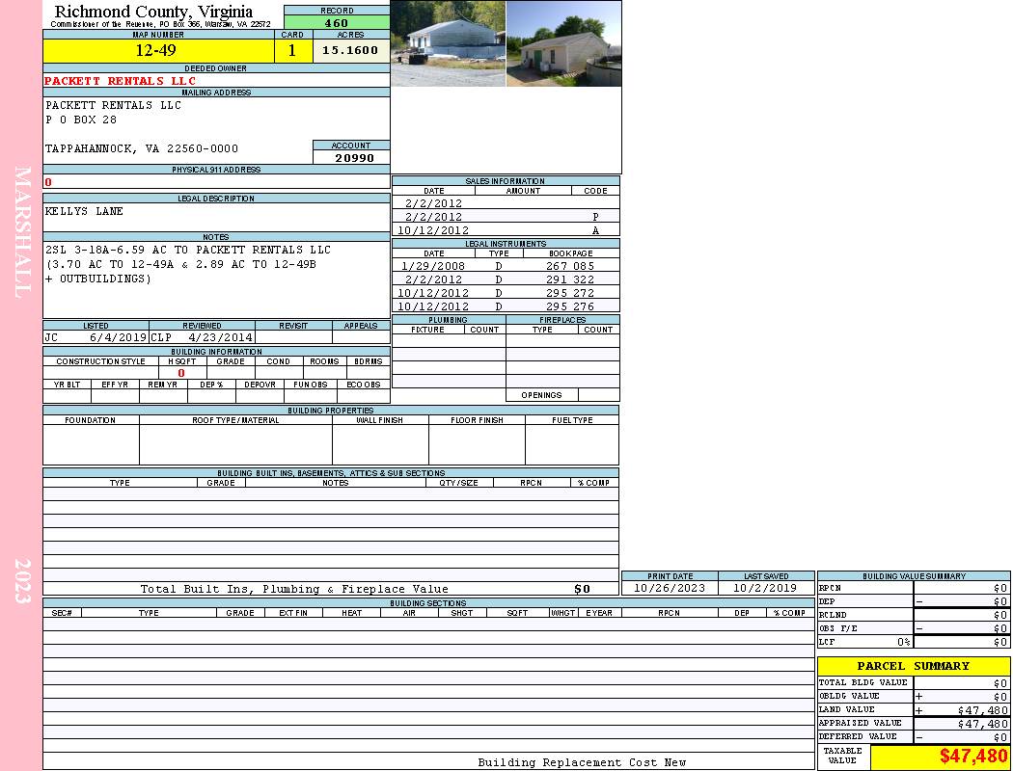Click the account number 20990
This screenshot has width=1013, height=771.
click(x=354, y=158)
